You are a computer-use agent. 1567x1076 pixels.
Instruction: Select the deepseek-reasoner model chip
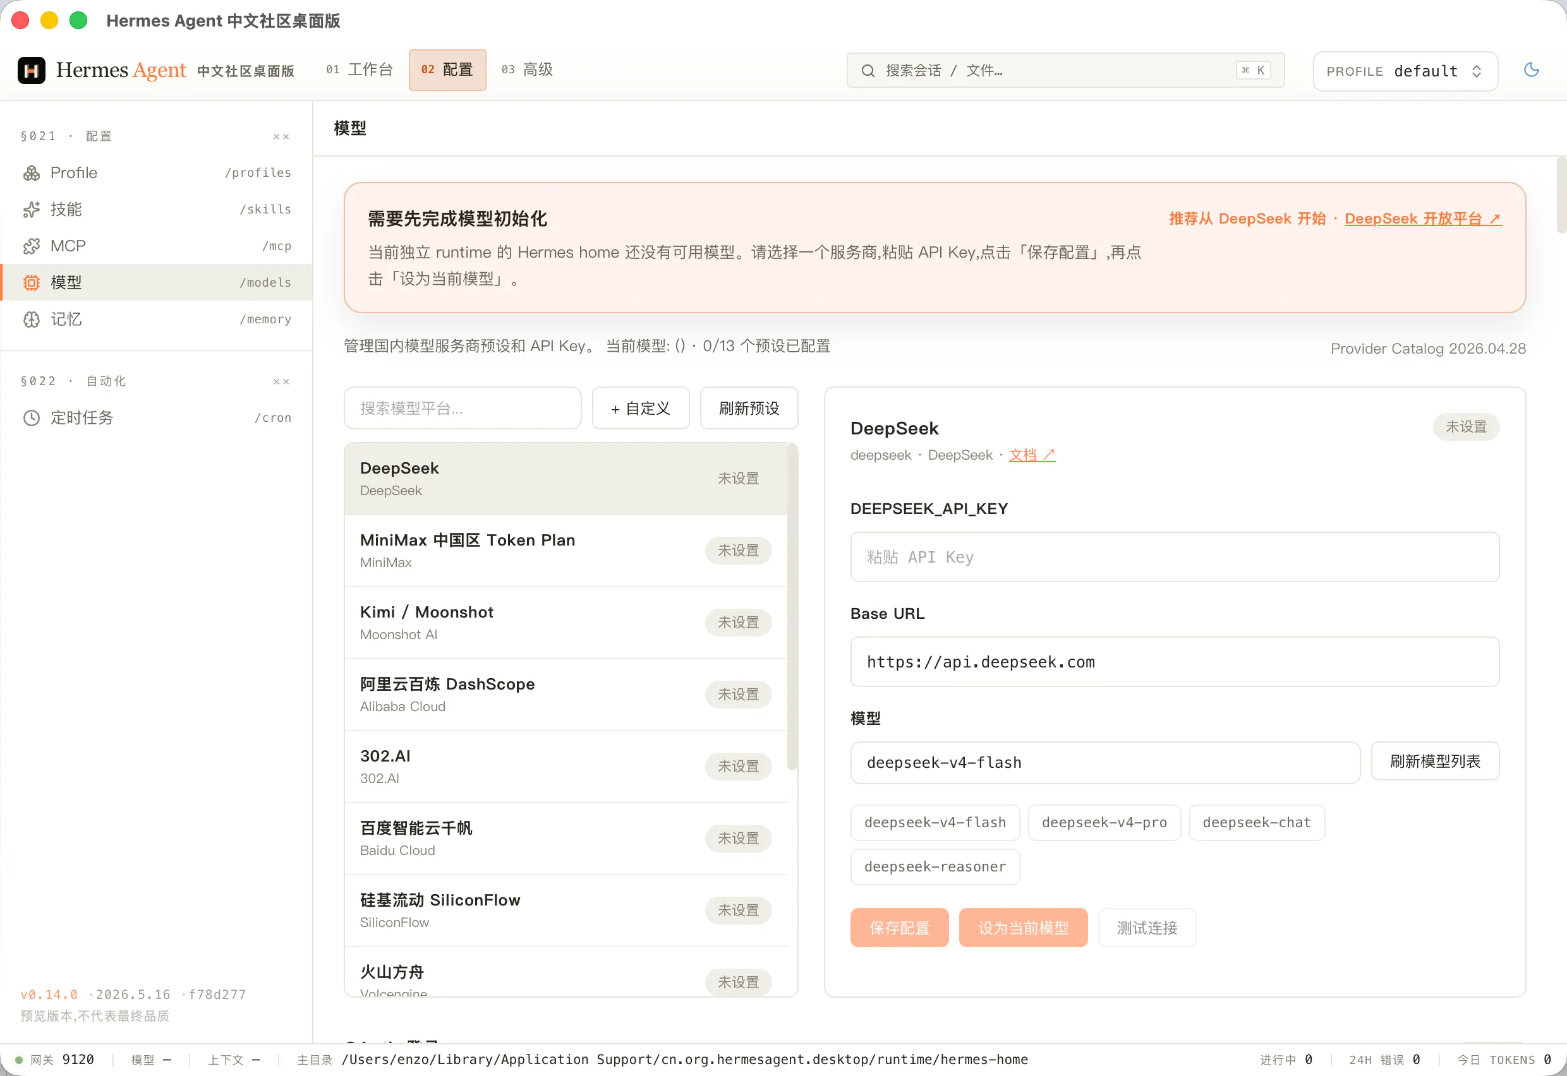935,867
